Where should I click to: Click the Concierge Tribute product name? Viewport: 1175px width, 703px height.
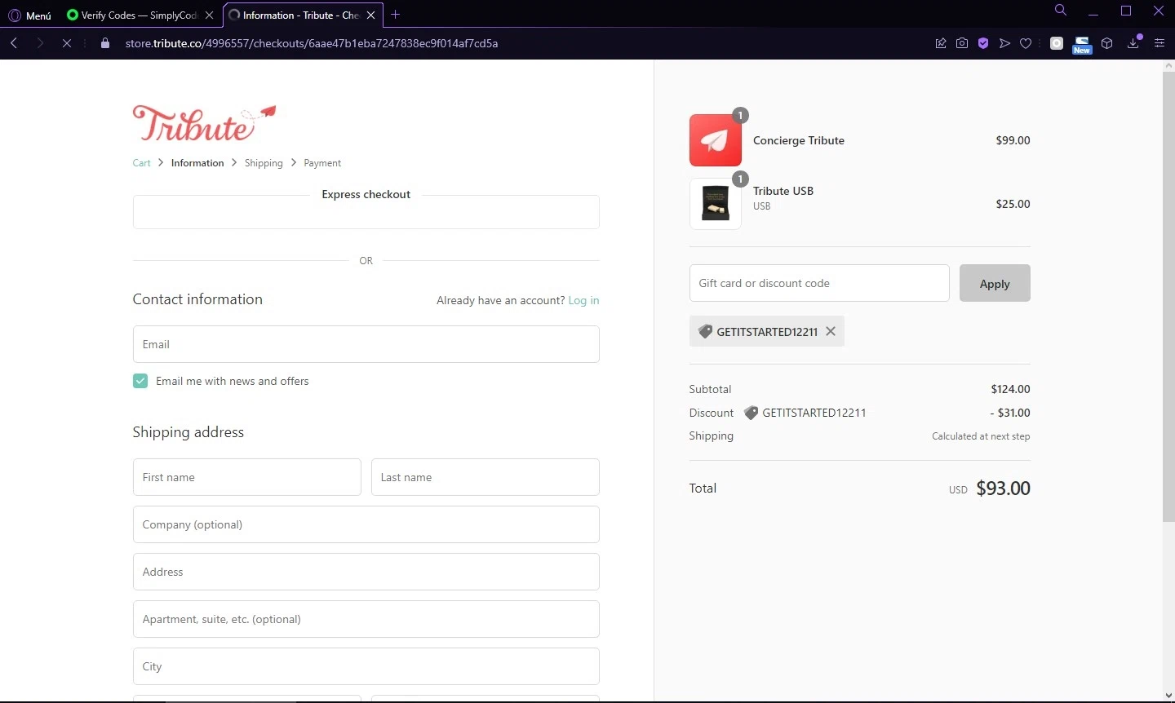tap(799, 140)
